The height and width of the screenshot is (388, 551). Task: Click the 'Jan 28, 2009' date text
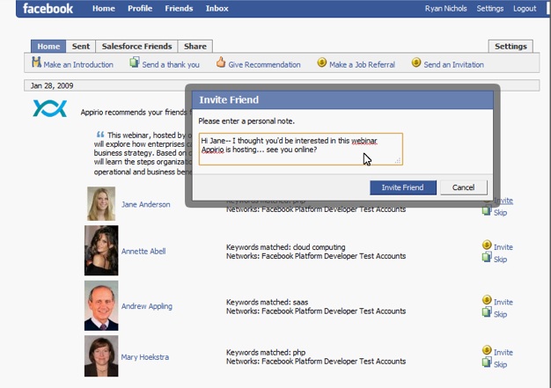coord(52,85)
